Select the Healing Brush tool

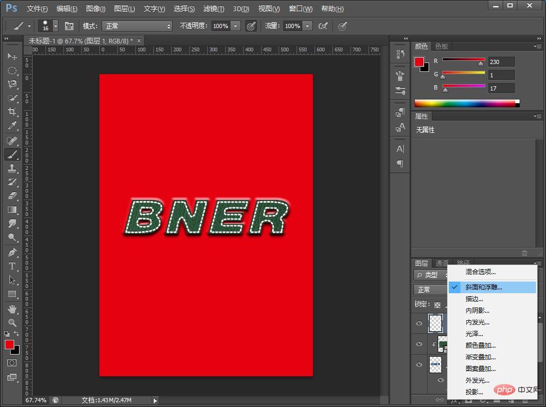coord(12,141)
